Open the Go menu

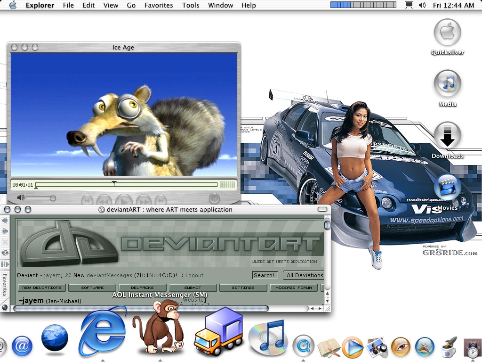tap(131, 5)
